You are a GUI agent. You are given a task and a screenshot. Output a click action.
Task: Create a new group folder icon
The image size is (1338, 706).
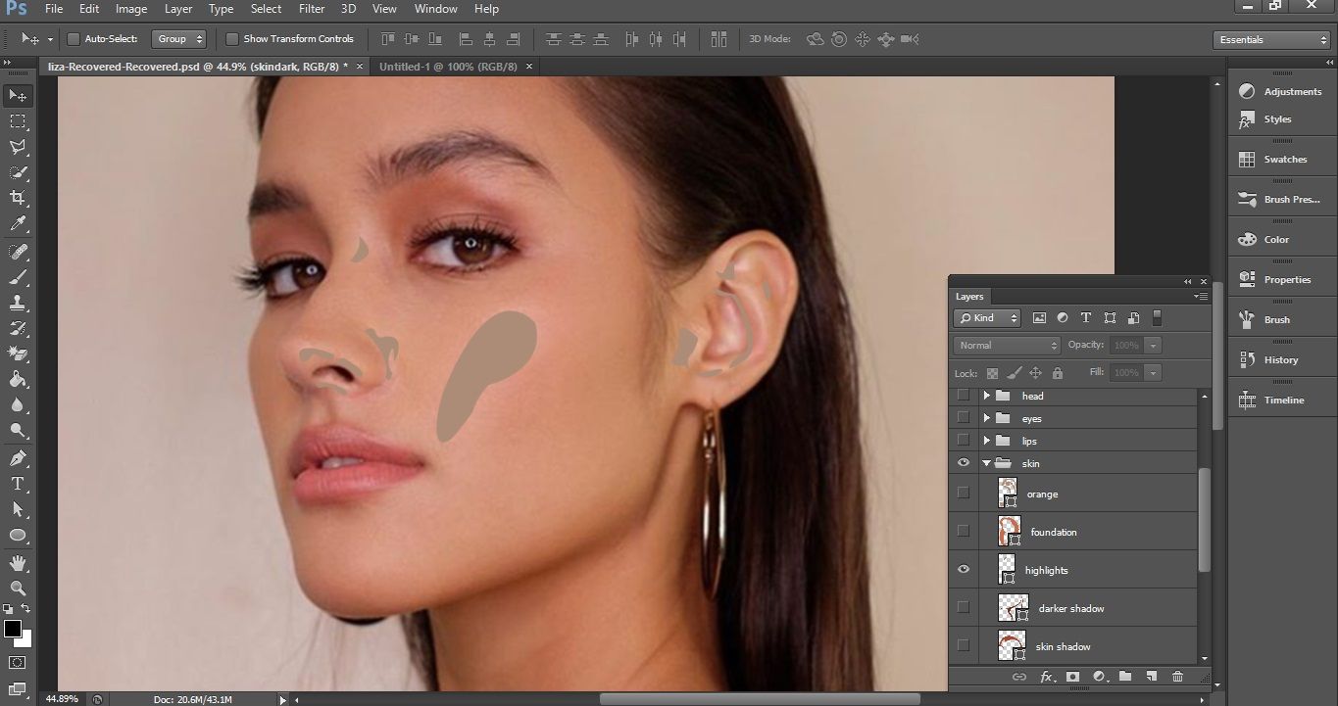[1125, 677]
